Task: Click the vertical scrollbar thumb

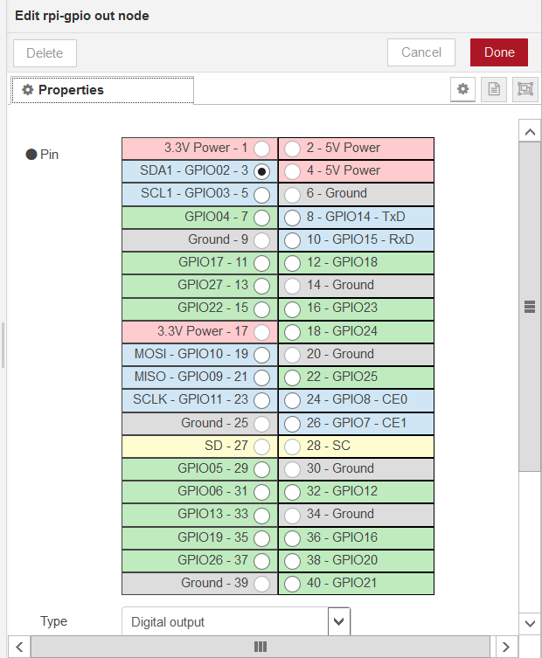Action: coord(529,306)
